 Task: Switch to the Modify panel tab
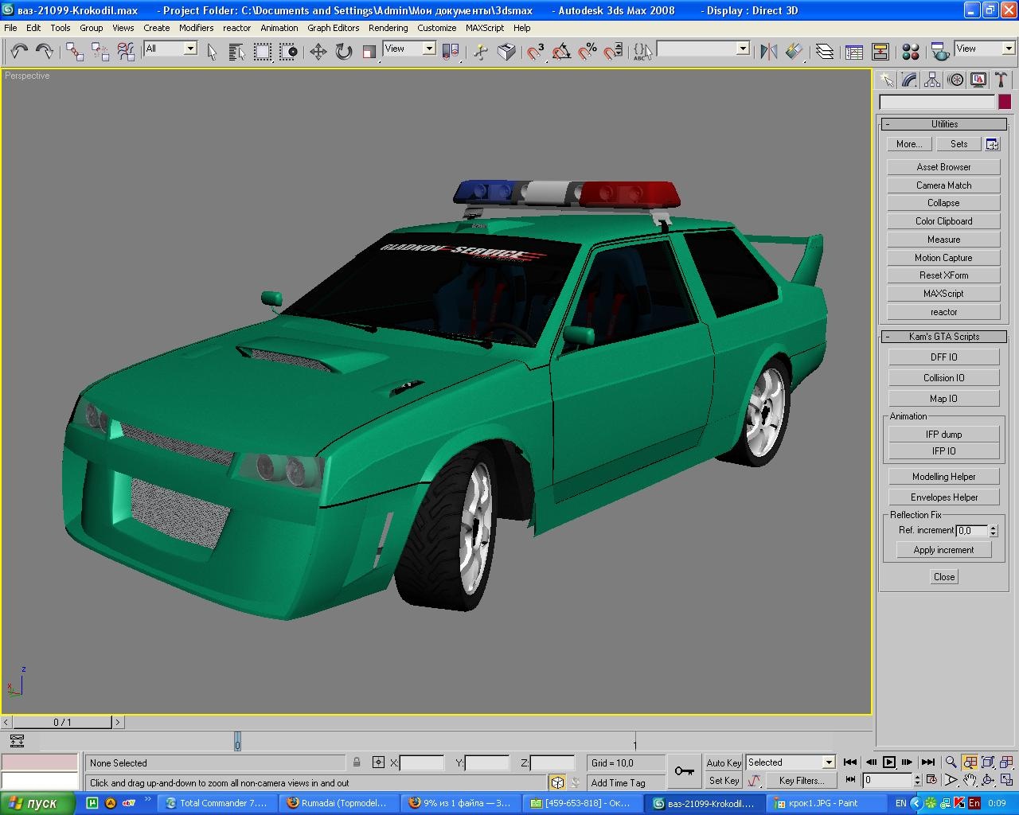coord(909,80)
